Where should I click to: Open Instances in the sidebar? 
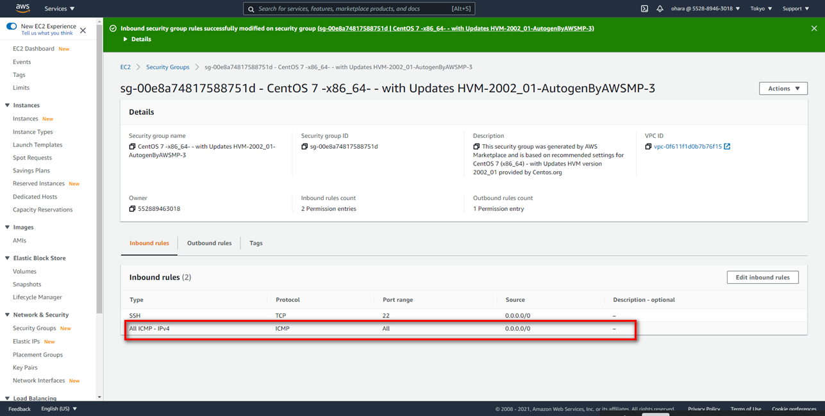pyautogui.click(x=26, y=119)
